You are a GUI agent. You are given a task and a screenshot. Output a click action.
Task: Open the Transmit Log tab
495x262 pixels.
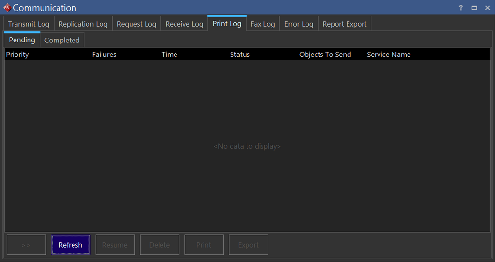point(29,24)
